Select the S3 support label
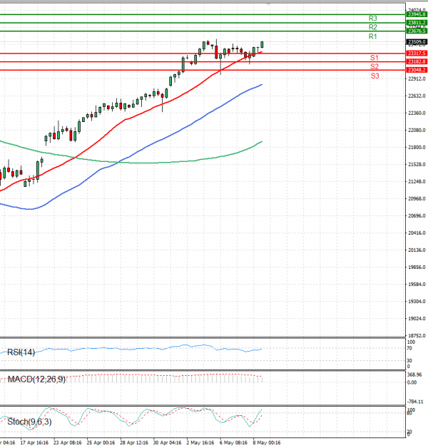This screenshot has width=428, height=448. 374,76
